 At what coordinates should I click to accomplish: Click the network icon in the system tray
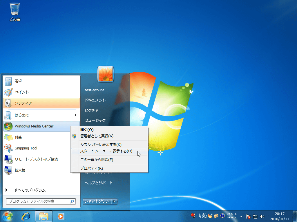point(255,216)
